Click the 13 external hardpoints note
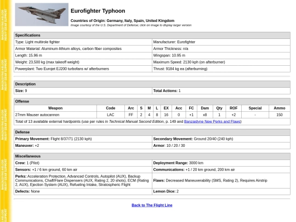Image resolution: width=296 pixels, height=222 pixels. 152,122
